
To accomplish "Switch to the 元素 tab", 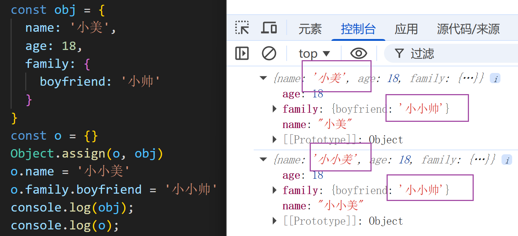I will click(x=310, y=29).
